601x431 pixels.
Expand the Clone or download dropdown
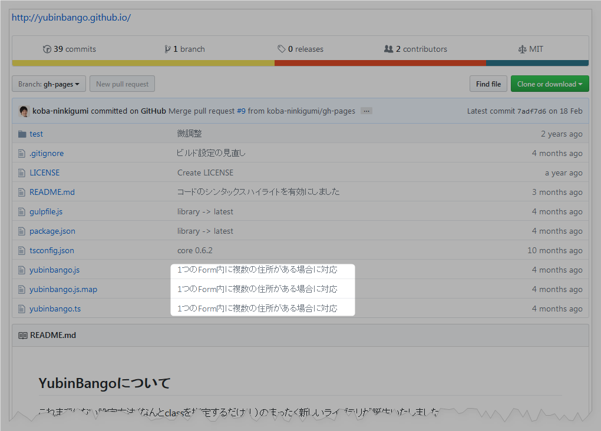click(549, 84)
